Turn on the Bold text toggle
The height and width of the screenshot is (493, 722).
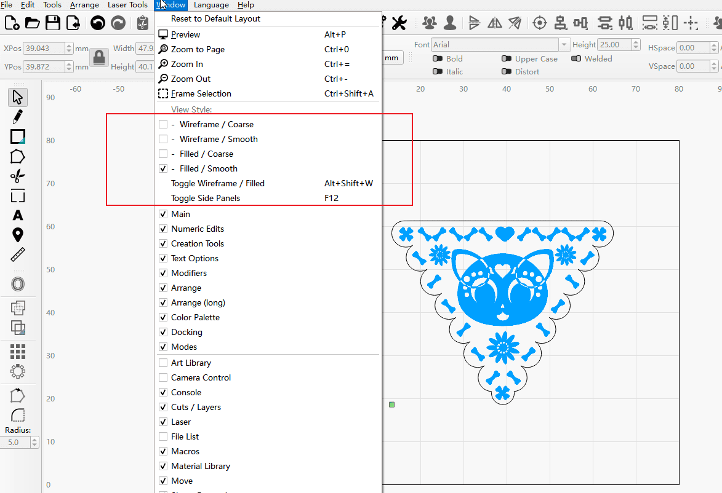pyautogui.click(x=438, y=59)
